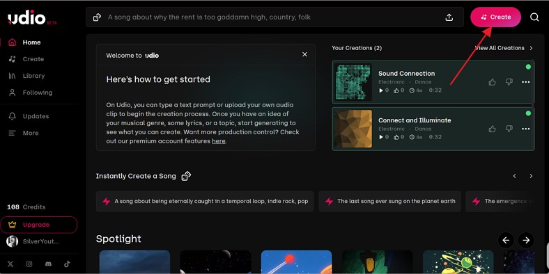Open Sound Connection cover thumbnail
The image size is (549, 274).
(353, 82)
